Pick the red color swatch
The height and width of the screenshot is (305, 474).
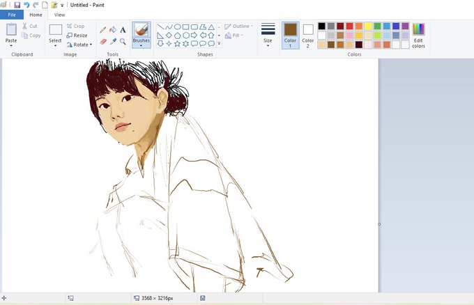(349, 26)
